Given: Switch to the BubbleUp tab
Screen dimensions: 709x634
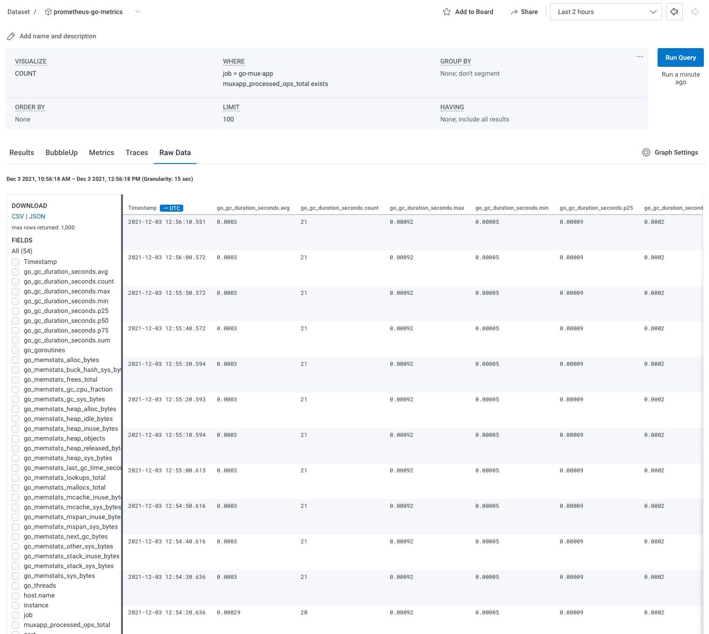Looking at the screenshot, I should pos(61,152).
